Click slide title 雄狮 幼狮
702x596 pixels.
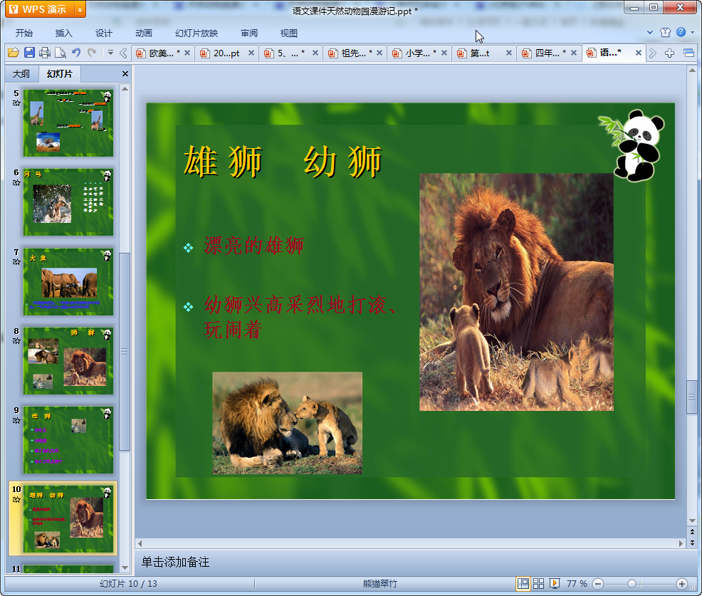coord(283,162)
